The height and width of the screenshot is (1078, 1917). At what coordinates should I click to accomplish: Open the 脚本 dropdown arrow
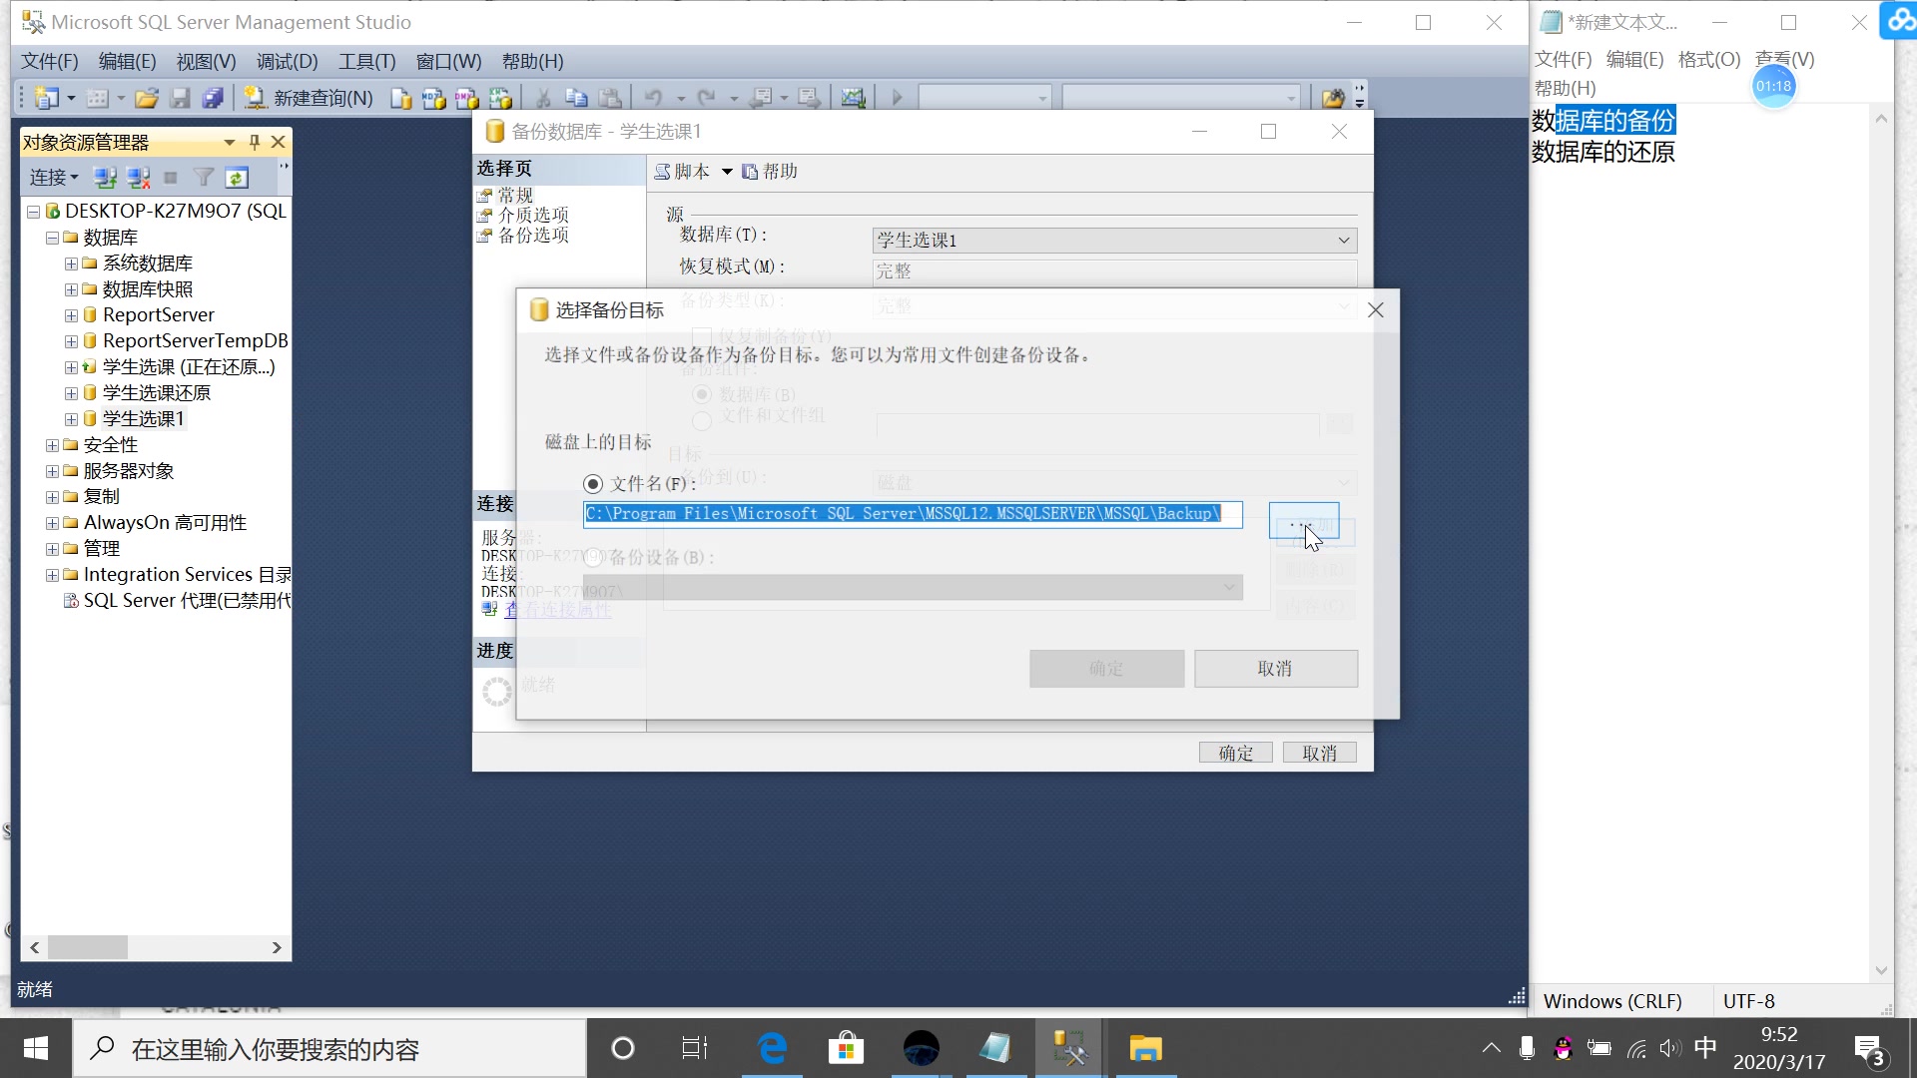[727, 172]
